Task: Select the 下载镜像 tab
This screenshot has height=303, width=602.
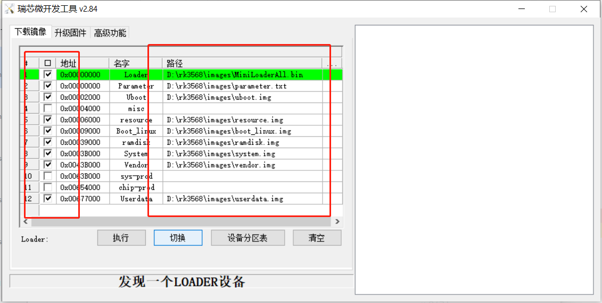Action: 30,32
